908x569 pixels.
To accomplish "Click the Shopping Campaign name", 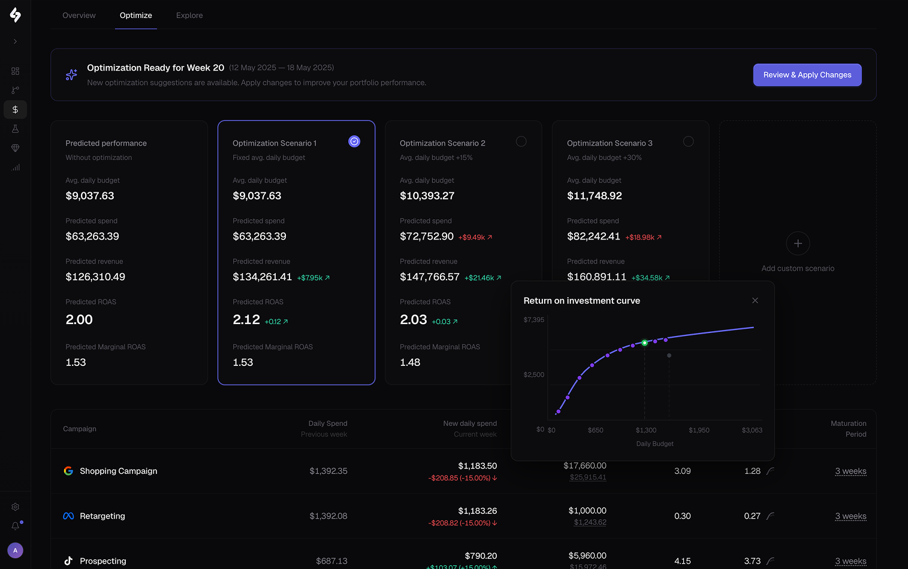I will (119, 471).
